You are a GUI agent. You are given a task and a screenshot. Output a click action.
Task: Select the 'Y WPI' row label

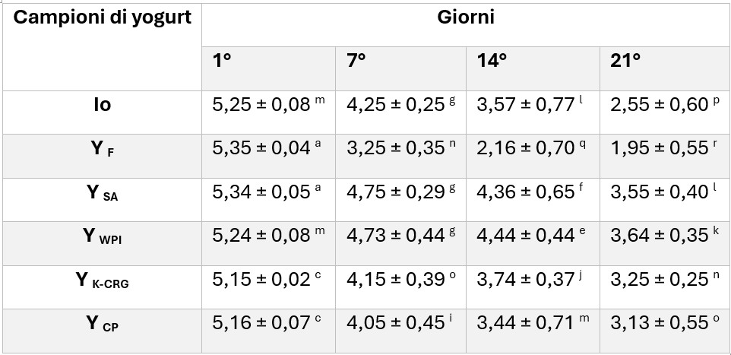(102, 243)
